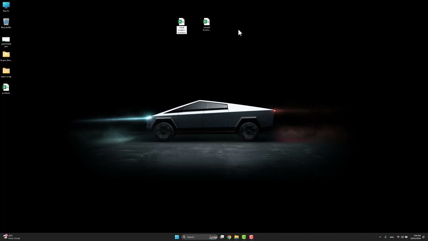This screenshot has width=428, height=241.
Task: Select the 'products' Excel file icon
Action: pyautogui.click(x=6, y=87)
